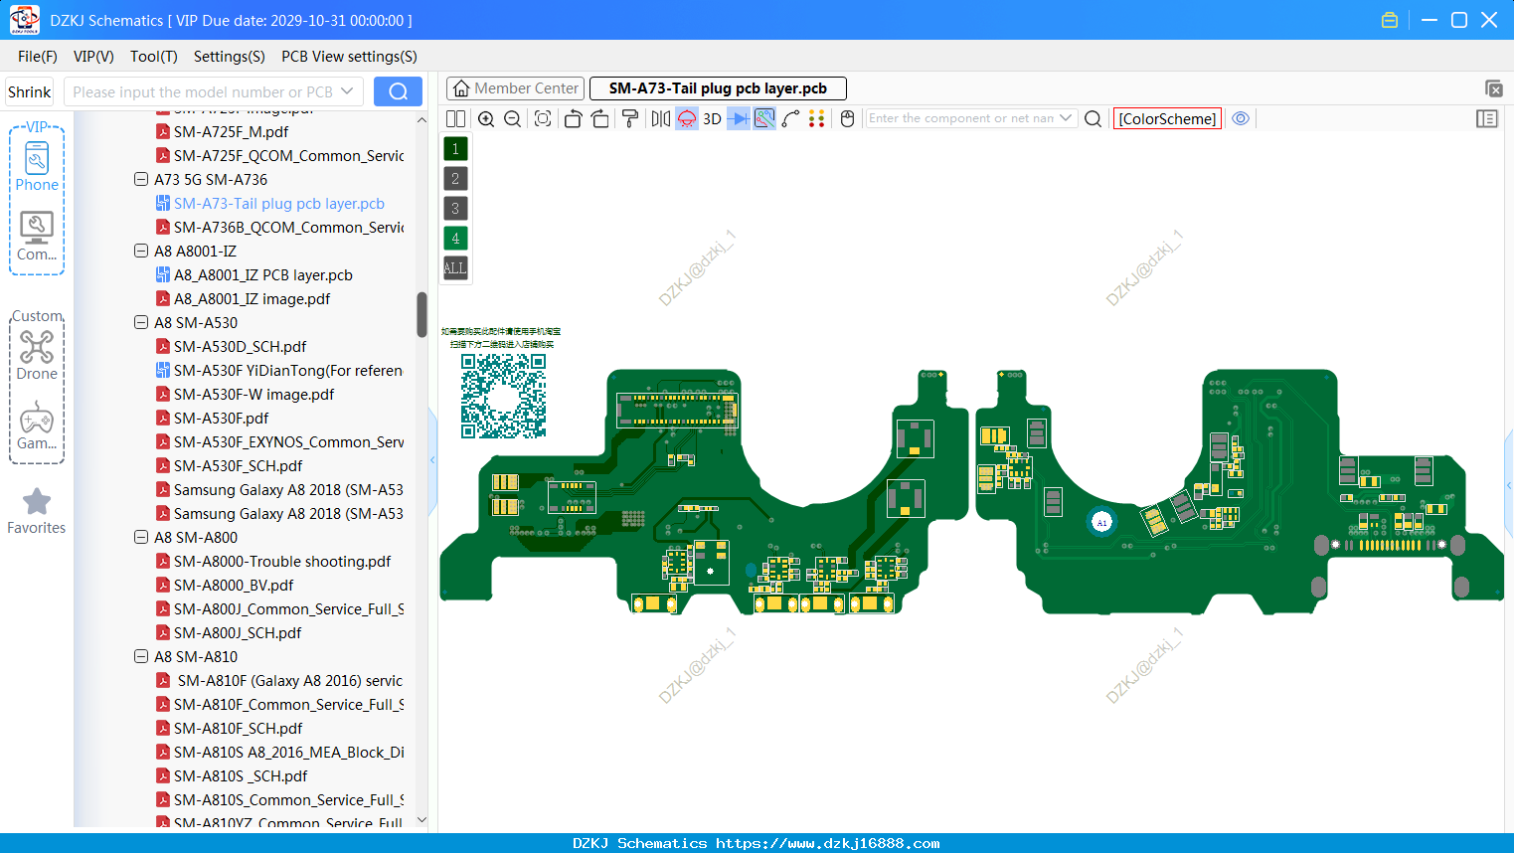
Task: Collapse the A8 SM-A800 folder
Action: [x=141, y=538]
